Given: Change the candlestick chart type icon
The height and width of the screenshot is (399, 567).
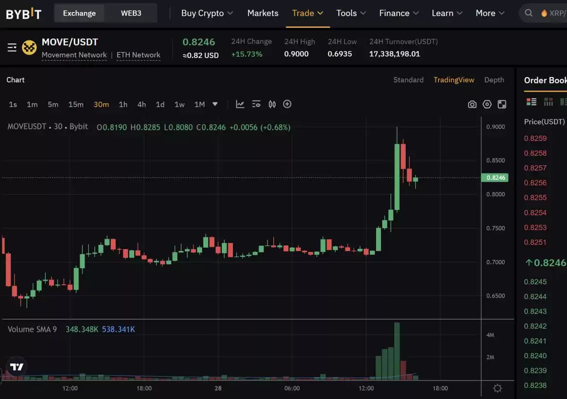Looking at the screenshot, I should point(272,104).
